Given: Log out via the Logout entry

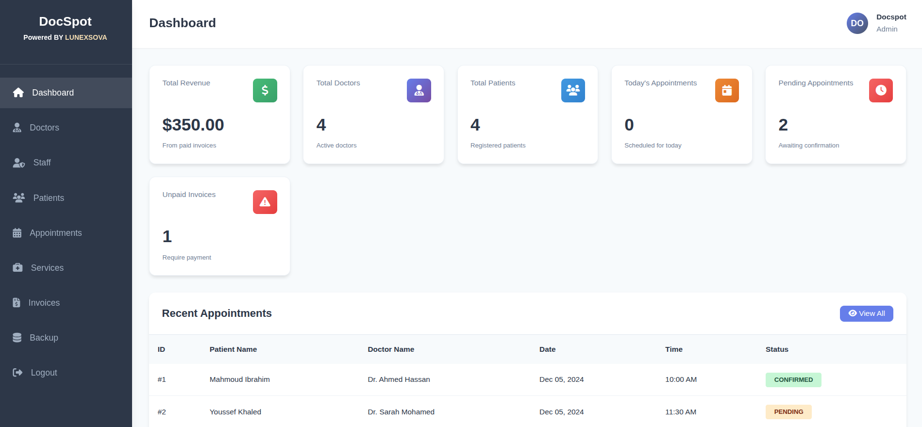Looking at the screenshot, I should [x=66, y=373].
